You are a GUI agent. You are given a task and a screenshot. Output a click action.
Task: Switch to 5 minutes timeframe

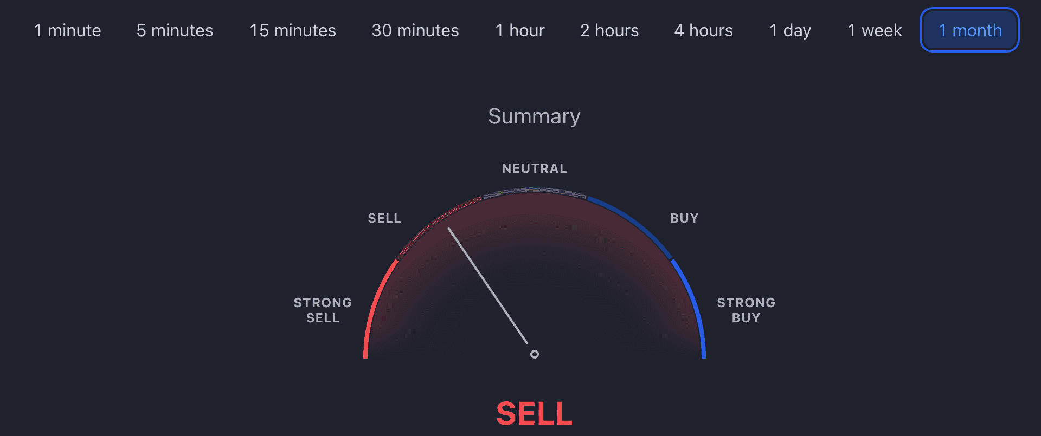[x=175, y=30]
